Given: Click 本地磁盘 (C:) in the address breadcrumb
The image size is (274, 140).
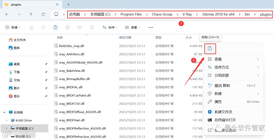Looking at the screenshot, I should 100,14.
